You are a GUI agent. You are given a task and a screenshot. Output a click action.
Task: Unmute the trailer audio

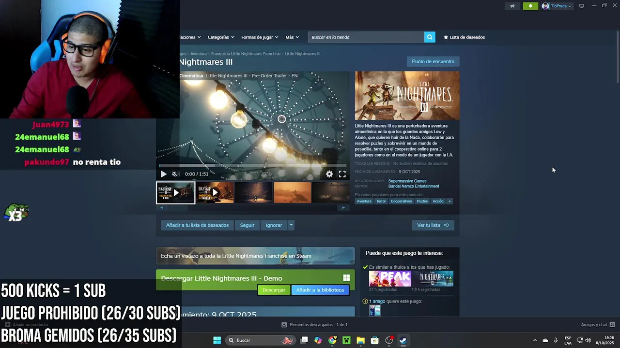pyautogui.click(x=175, y=174)
